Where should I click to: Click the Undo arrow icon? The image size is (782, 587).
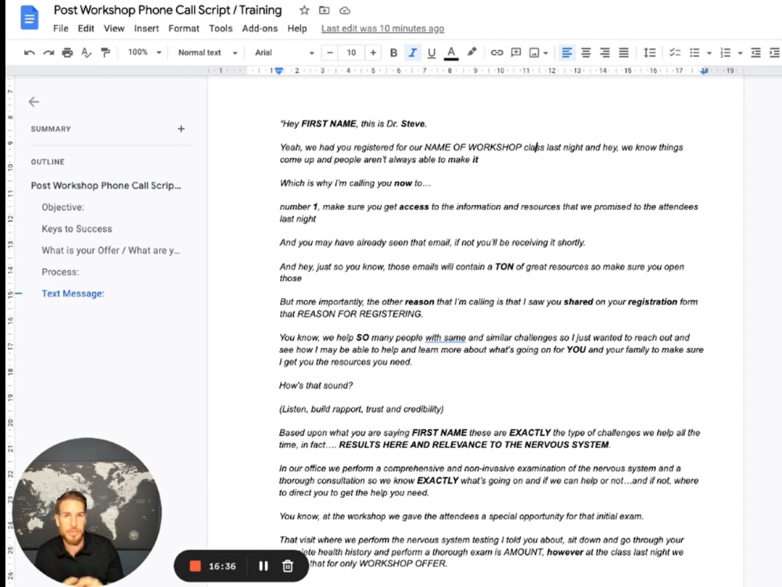click(x=29, y=52)
